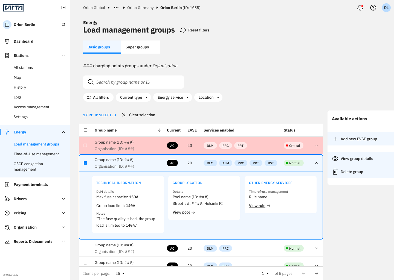Check the Critical status group row checkbox

(85, 145)
